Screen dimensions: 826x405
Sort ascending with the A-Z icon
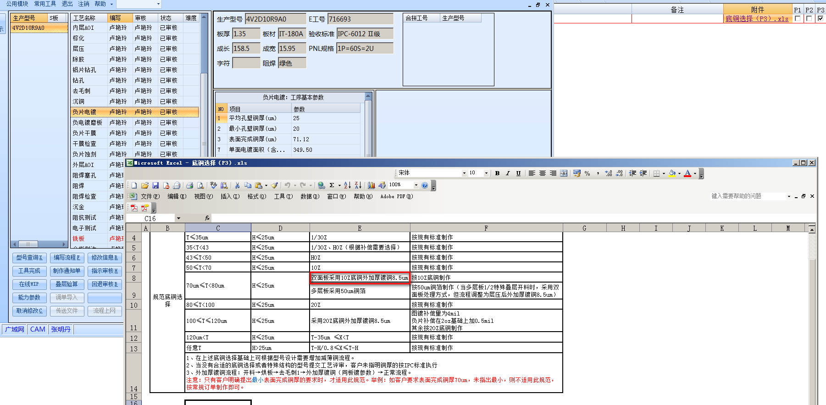tap(347, 185)
